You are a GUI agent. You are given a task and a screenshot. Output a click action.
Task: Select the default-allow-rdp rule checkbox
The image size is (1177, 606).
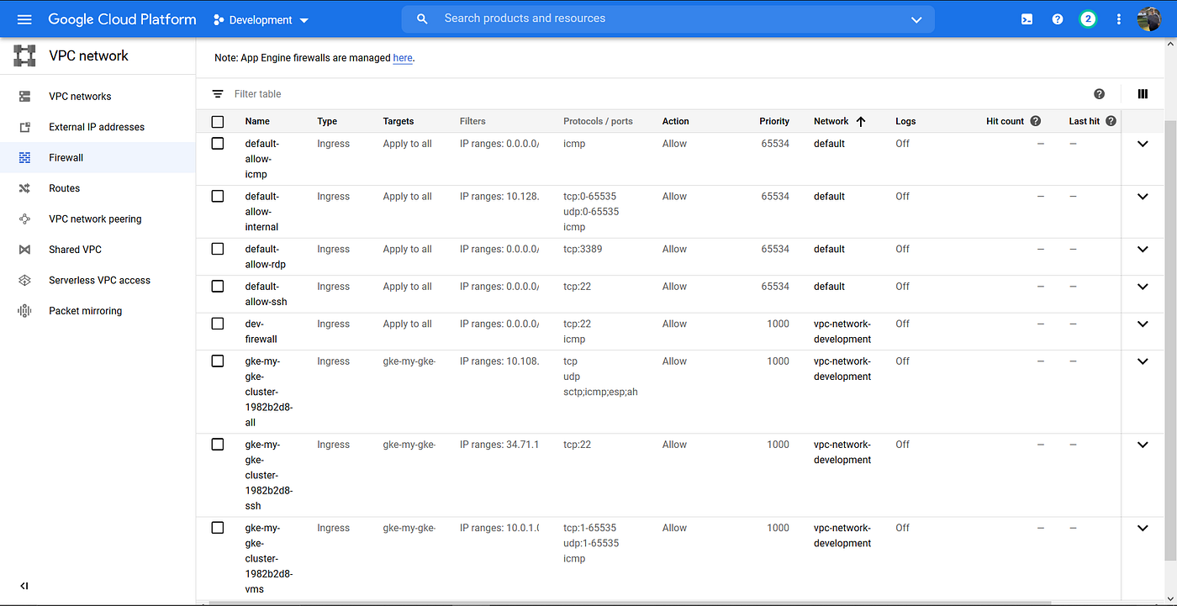[x=218, y=249]
